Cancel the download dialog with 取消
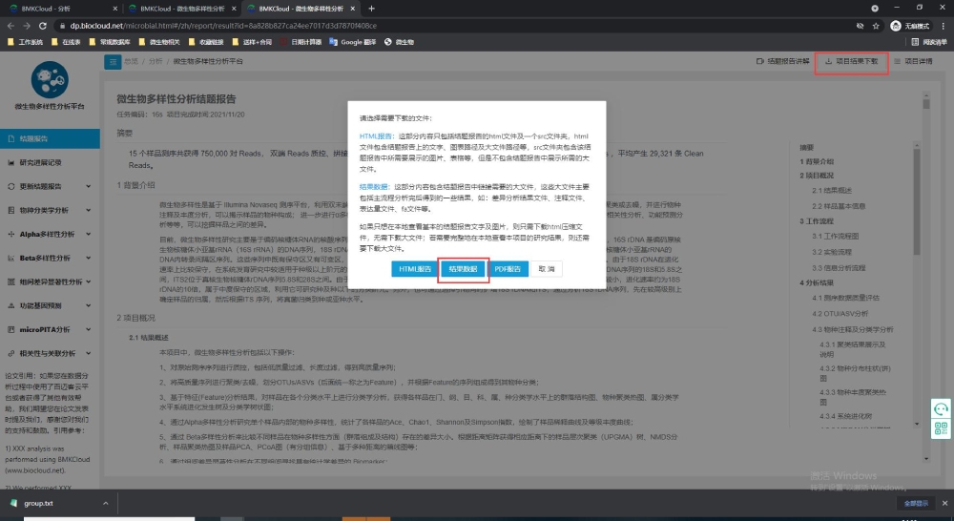Screen dimensions: 954x521 [547, 269]
